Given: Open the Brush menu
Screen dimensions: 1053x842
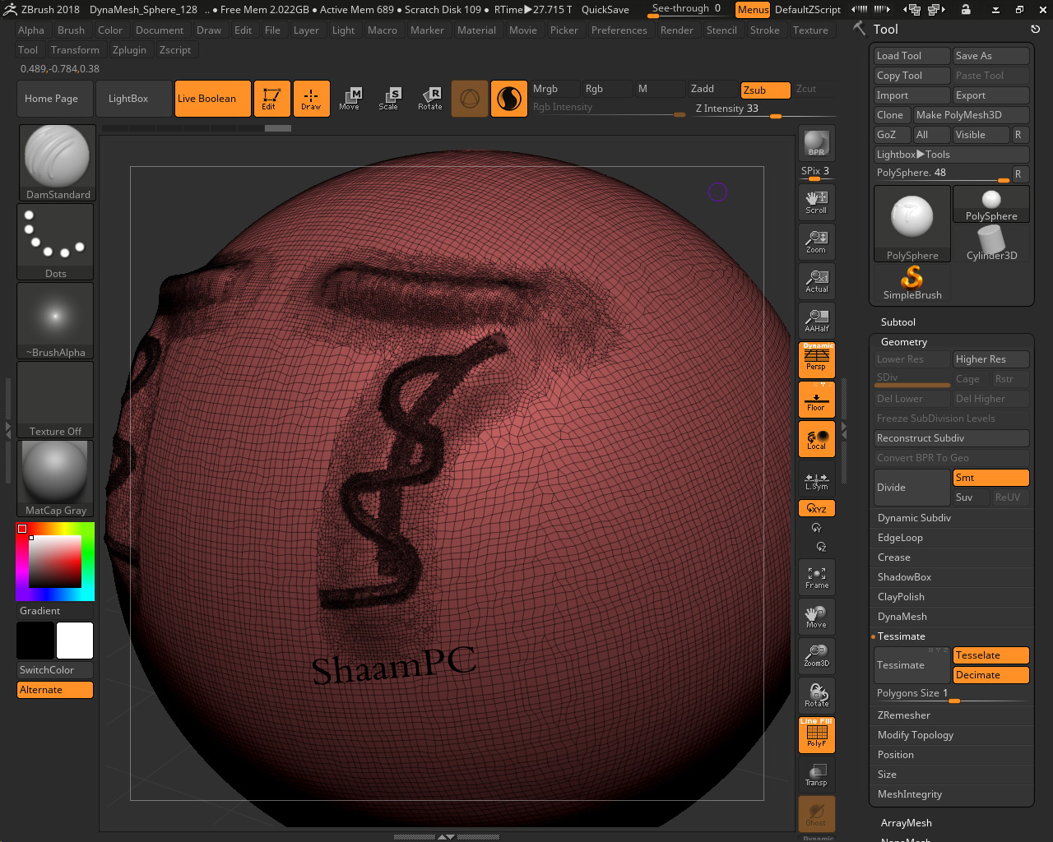Looking at the screenshot, I should click(71, 30).
